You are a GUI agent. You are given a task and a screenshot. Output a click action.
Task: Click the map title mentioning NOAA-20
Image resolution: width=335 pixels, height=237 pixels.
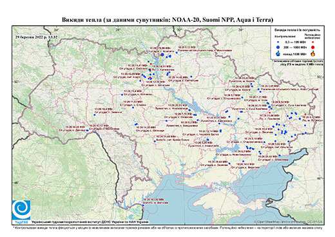(x=167, y=20)
